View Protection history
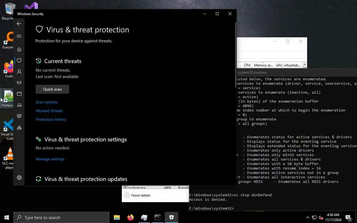 click(51, 119)
